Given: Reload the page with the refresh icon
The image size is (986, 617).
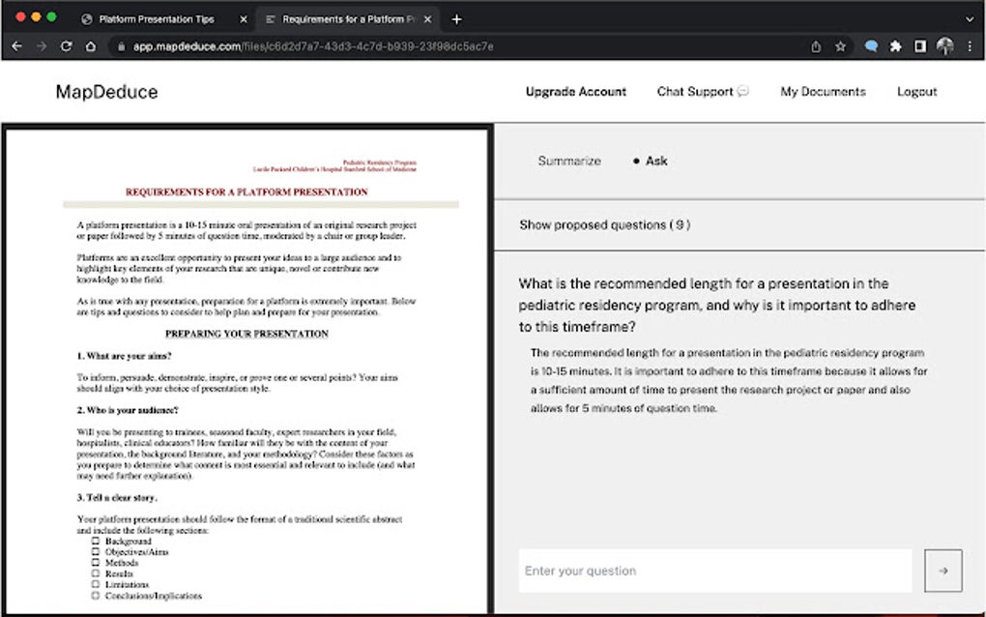Looking at the screenshot, I should pos(66,44).
